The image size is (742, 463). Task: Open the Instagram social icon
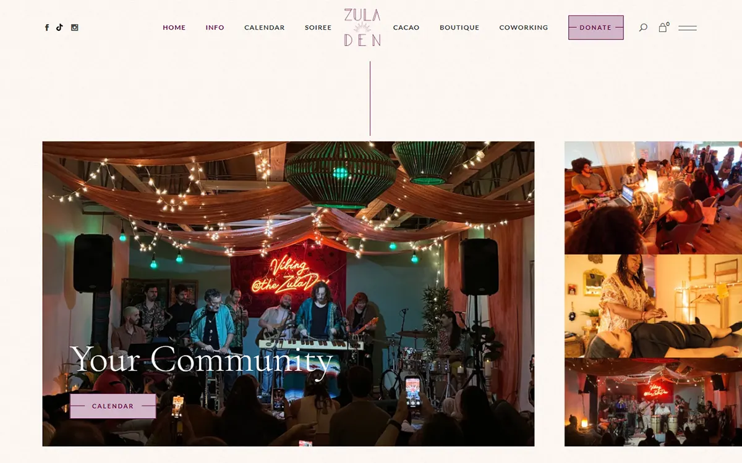(75, 27)
